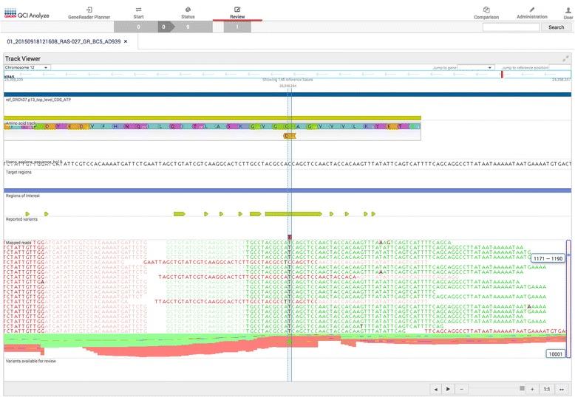Open the Administration section
Image resolution: width=575 pixels, height=397 pixels.
pos(531,13)
